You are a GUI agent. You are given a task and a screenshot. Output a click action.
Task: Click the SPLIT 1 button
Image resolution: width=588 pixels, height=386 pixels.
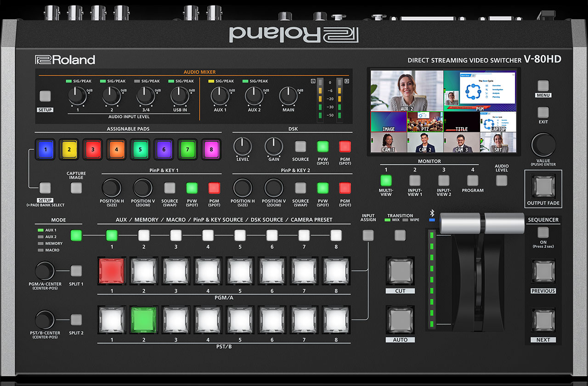[76, 271]
